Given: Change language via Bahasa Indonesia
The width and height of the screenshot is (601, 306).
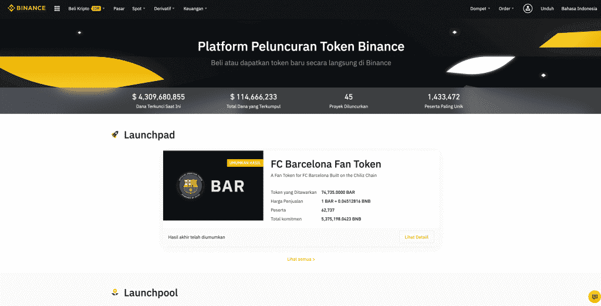Looking at the screenshot, I should point(579,9).
